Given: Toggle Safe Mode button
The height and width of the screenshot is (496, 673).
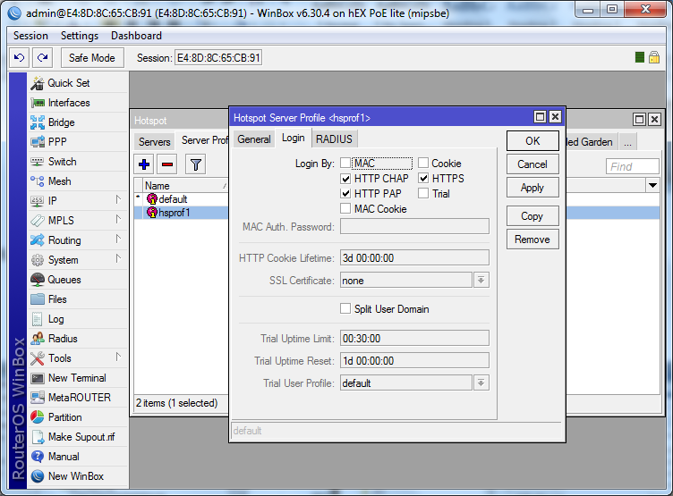Looking at the screenshot, I should click(92, 57).
